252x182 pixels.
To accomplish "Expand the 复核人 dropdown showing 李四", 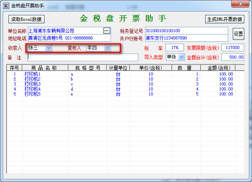I will point(107,48).
